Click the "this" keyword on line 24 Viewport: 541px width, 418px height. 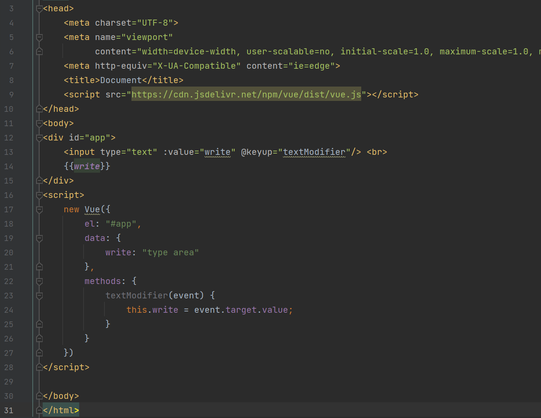137,310
